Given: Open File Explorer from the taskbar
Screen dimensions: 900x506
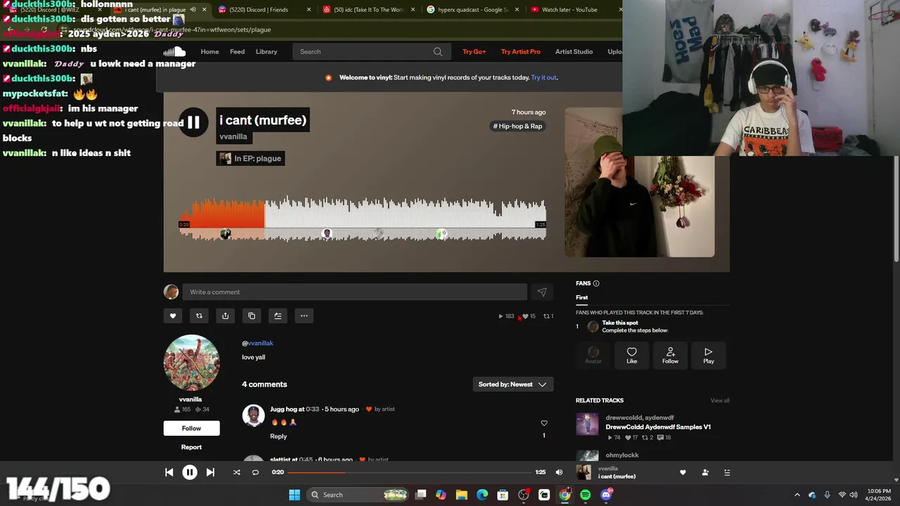Looking at the screenshot, I should (461, 495).
